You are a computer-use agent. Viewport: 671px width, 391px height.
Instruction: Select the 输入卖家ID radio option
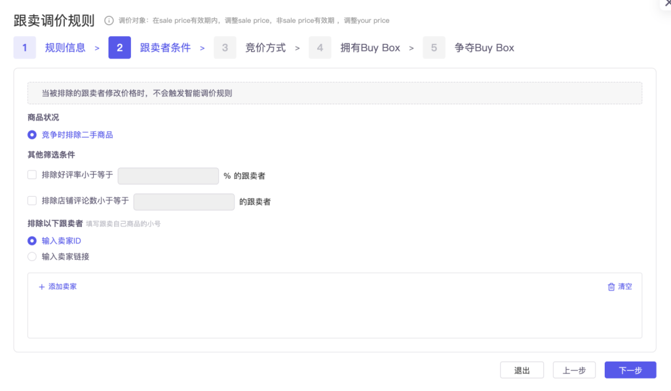(32, 241)
